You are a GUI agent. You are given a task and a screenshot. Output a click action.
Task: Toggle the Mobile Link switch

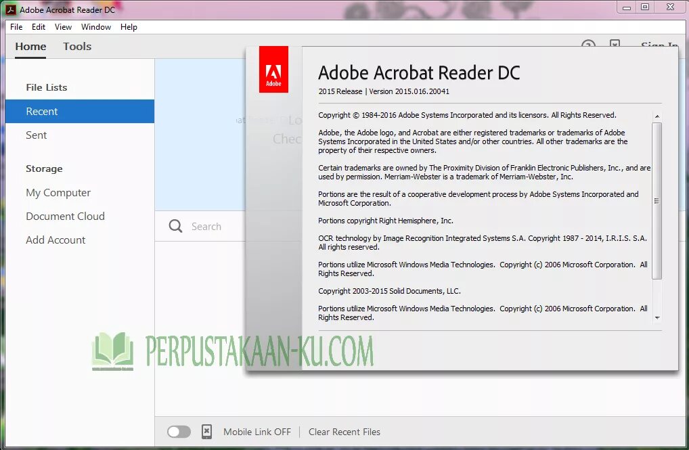179,432
